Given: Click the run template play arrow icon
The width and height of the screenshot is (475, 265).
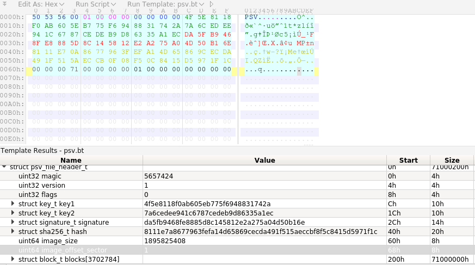Looking at the screenshot, I should coord(211,4).
